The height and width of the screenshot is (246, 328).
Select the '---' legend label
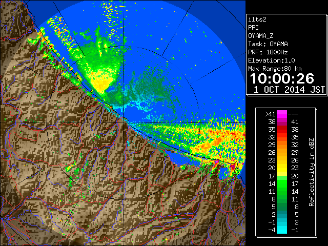coord(293,114)
